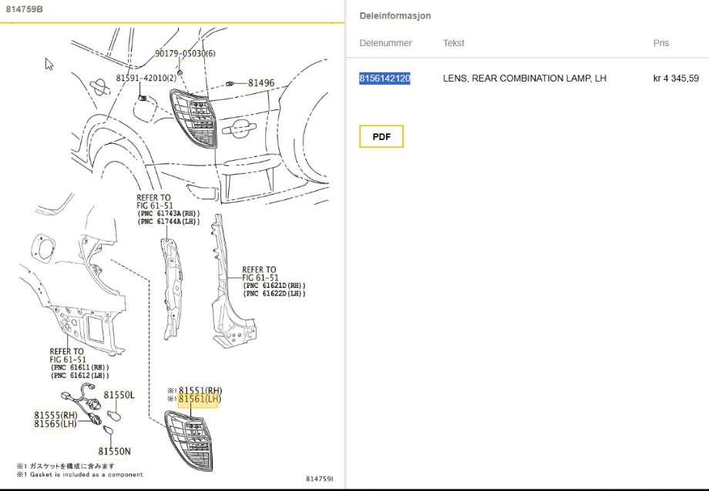The width and height of the screenshot is (709, 491).
Task: Click PNC 61622D(LH) reference text
Action: 274,293
